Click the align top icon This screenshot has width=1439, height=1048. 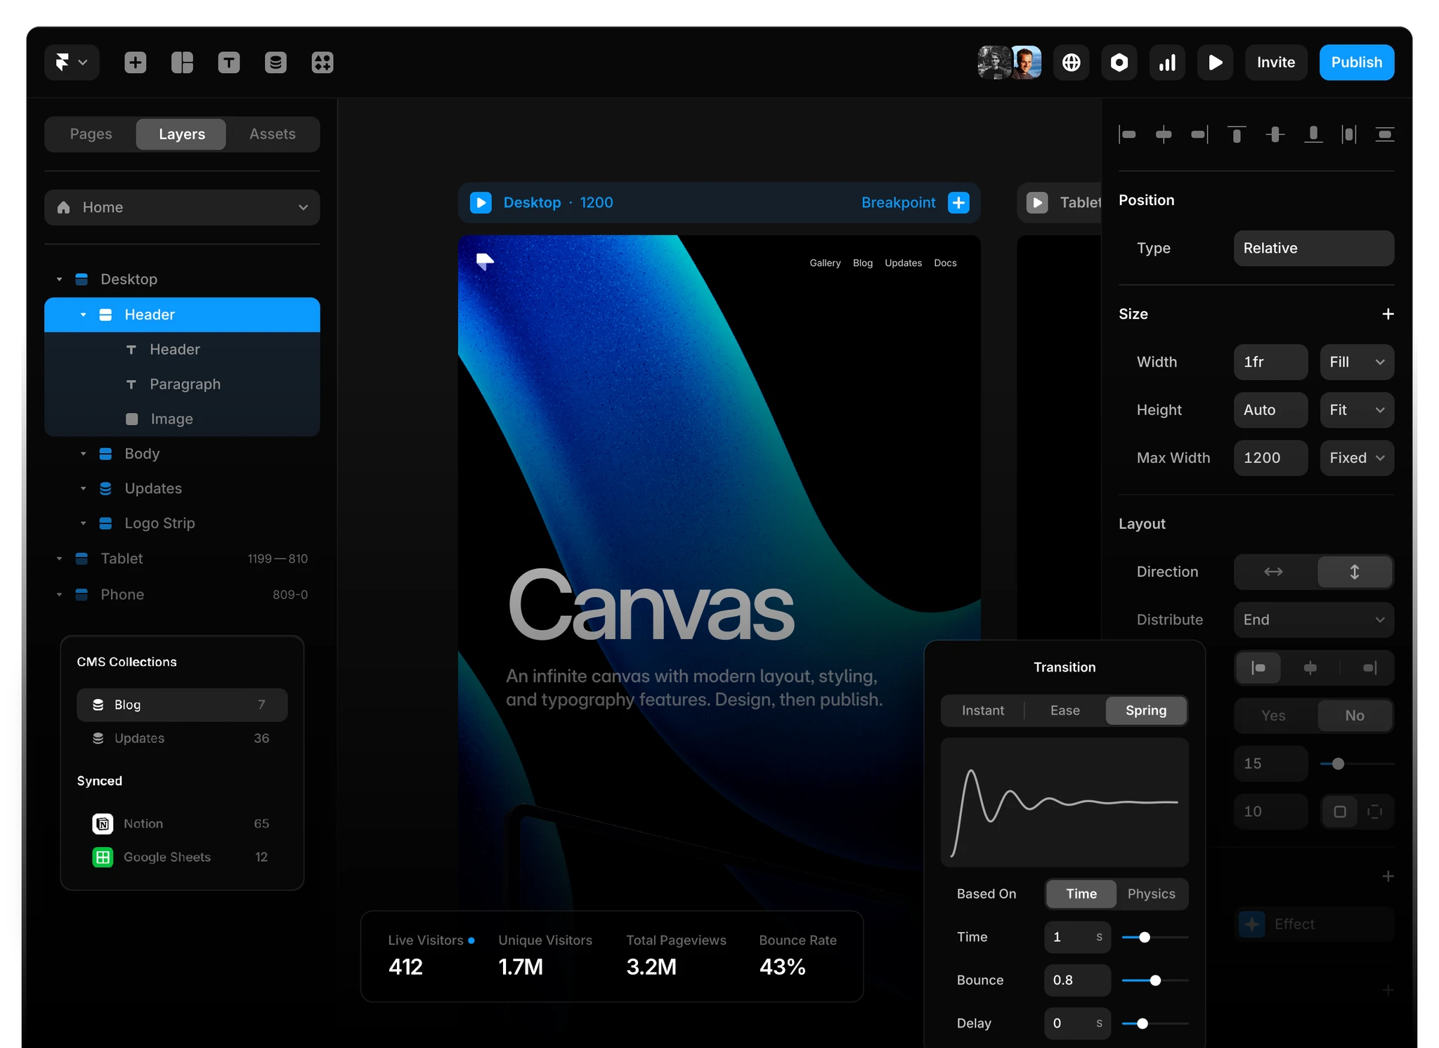1237,134
